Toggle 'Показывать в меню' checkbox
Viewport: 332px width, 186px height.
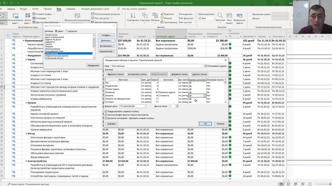coord(206,66)
